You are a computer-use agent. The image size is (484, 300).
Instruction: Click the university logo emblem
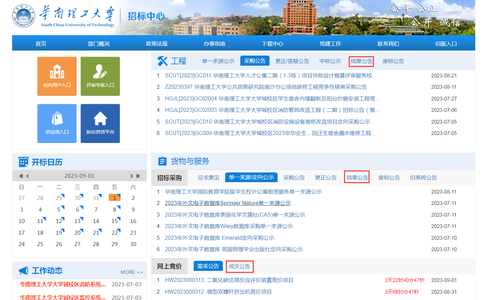pos(23,16)
